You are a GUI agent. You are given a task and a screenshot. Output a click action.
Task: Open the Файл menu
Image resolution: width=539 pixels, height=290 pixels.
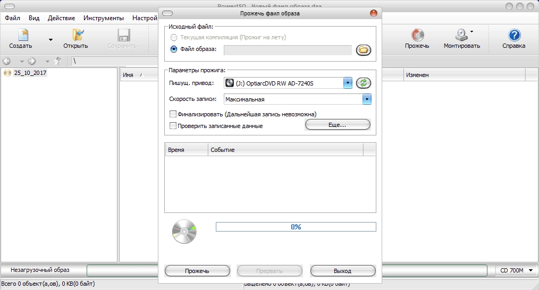click(x=12, y=18)
